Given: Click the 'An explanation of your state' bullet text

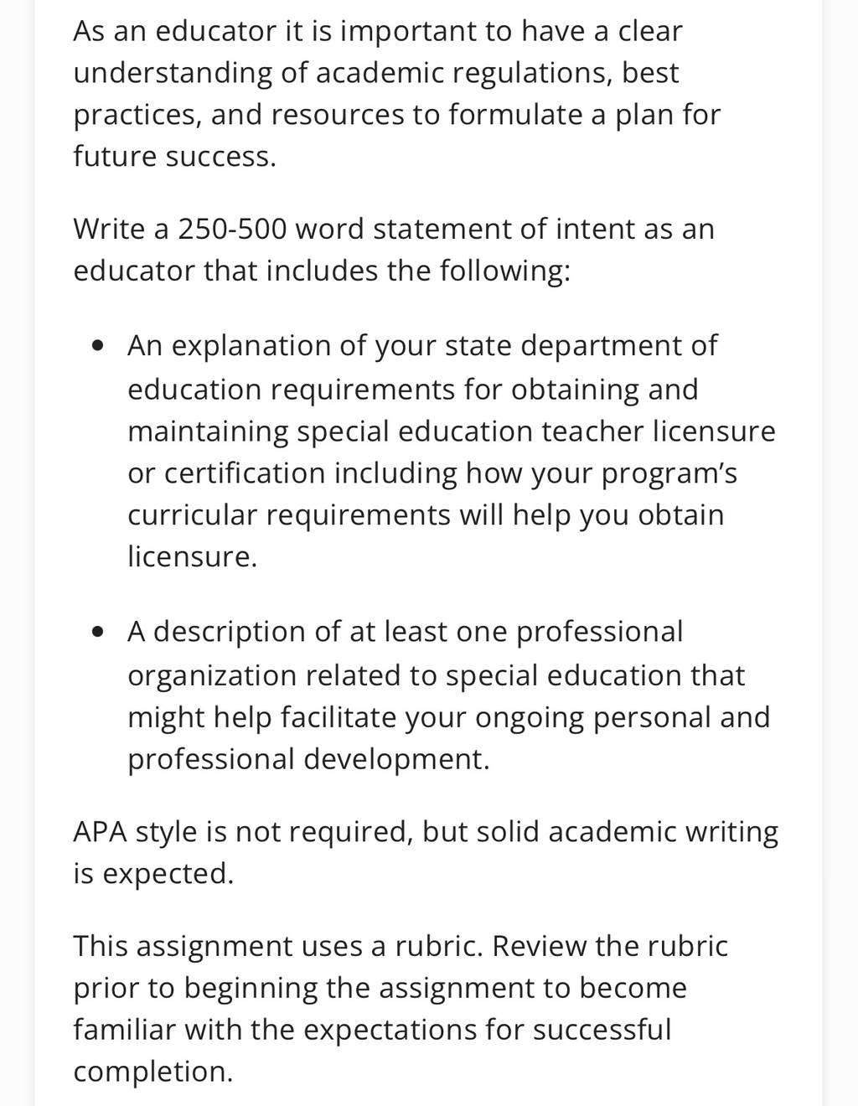Looking at the screenshot, I should (x=452, y=451).
